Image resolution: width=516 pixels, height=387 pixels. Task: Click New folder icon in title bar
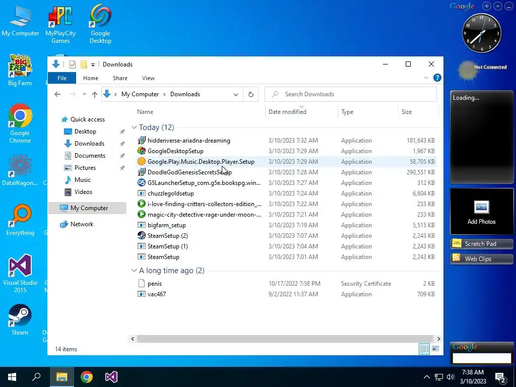(x=84, y=64)
